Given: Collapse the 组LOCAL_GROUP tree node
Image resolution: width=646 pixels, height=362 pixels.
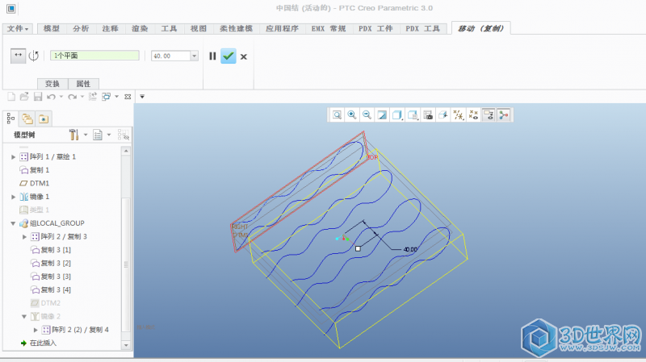Looking at the screenshot, I should (14, 223).
